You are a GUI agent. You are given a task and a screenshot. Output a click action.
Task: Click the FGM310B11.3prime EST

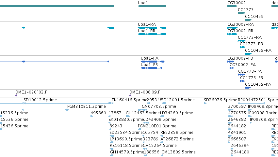point(87,107)
